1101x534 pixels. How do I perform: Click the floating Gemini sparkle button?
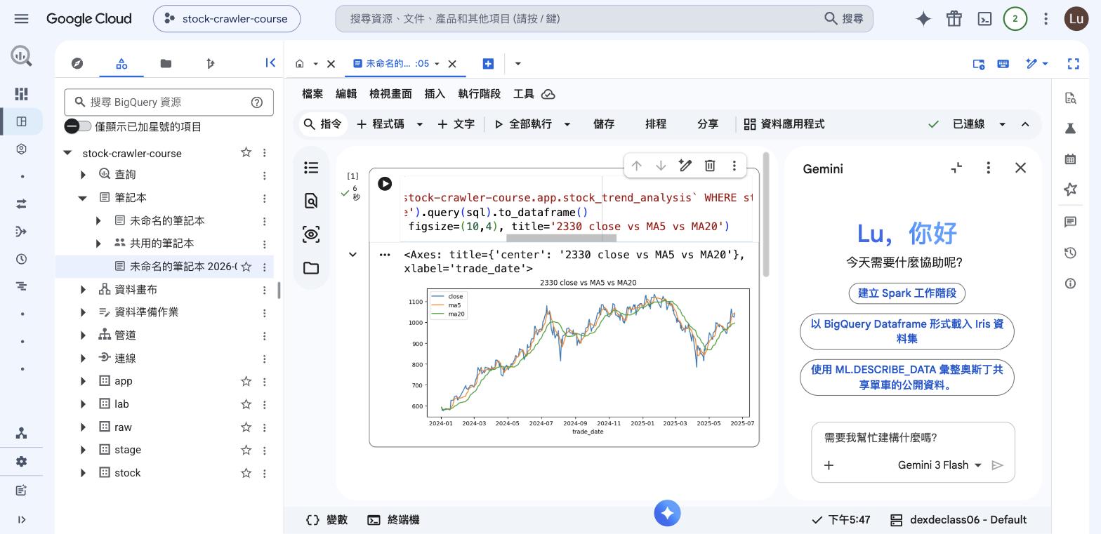[667, 513]
